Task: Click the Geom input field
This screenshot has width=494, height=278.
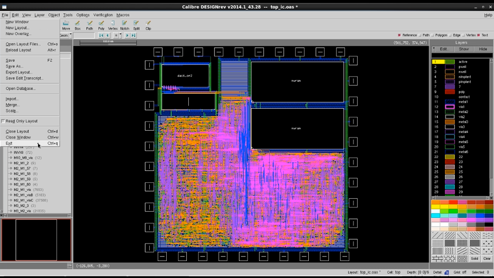Action: point(84,36)
